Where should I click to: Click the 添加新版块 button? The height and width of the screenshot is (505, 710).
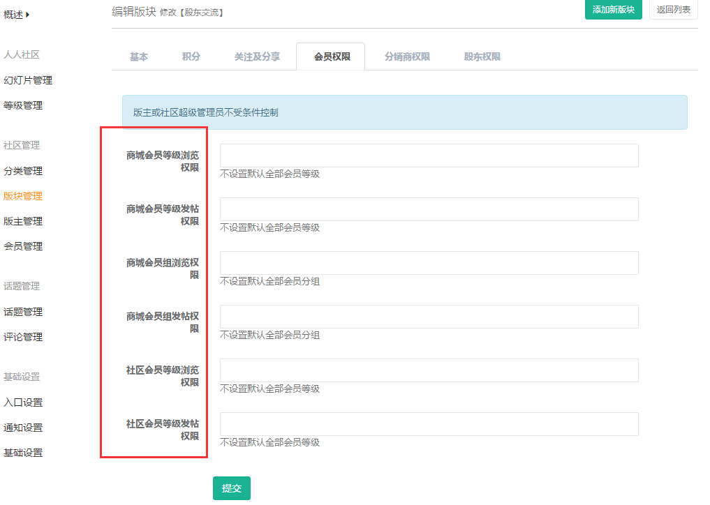pyautogui.click(x=613, y=10)
